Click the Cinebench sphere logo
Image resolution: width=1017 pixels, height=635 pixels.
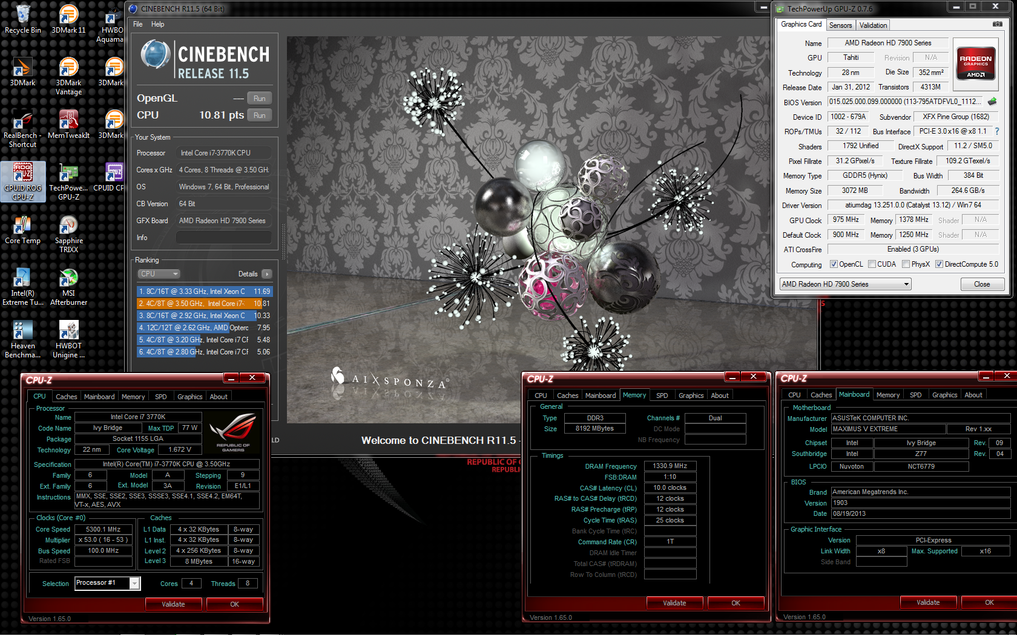[156, 54]
